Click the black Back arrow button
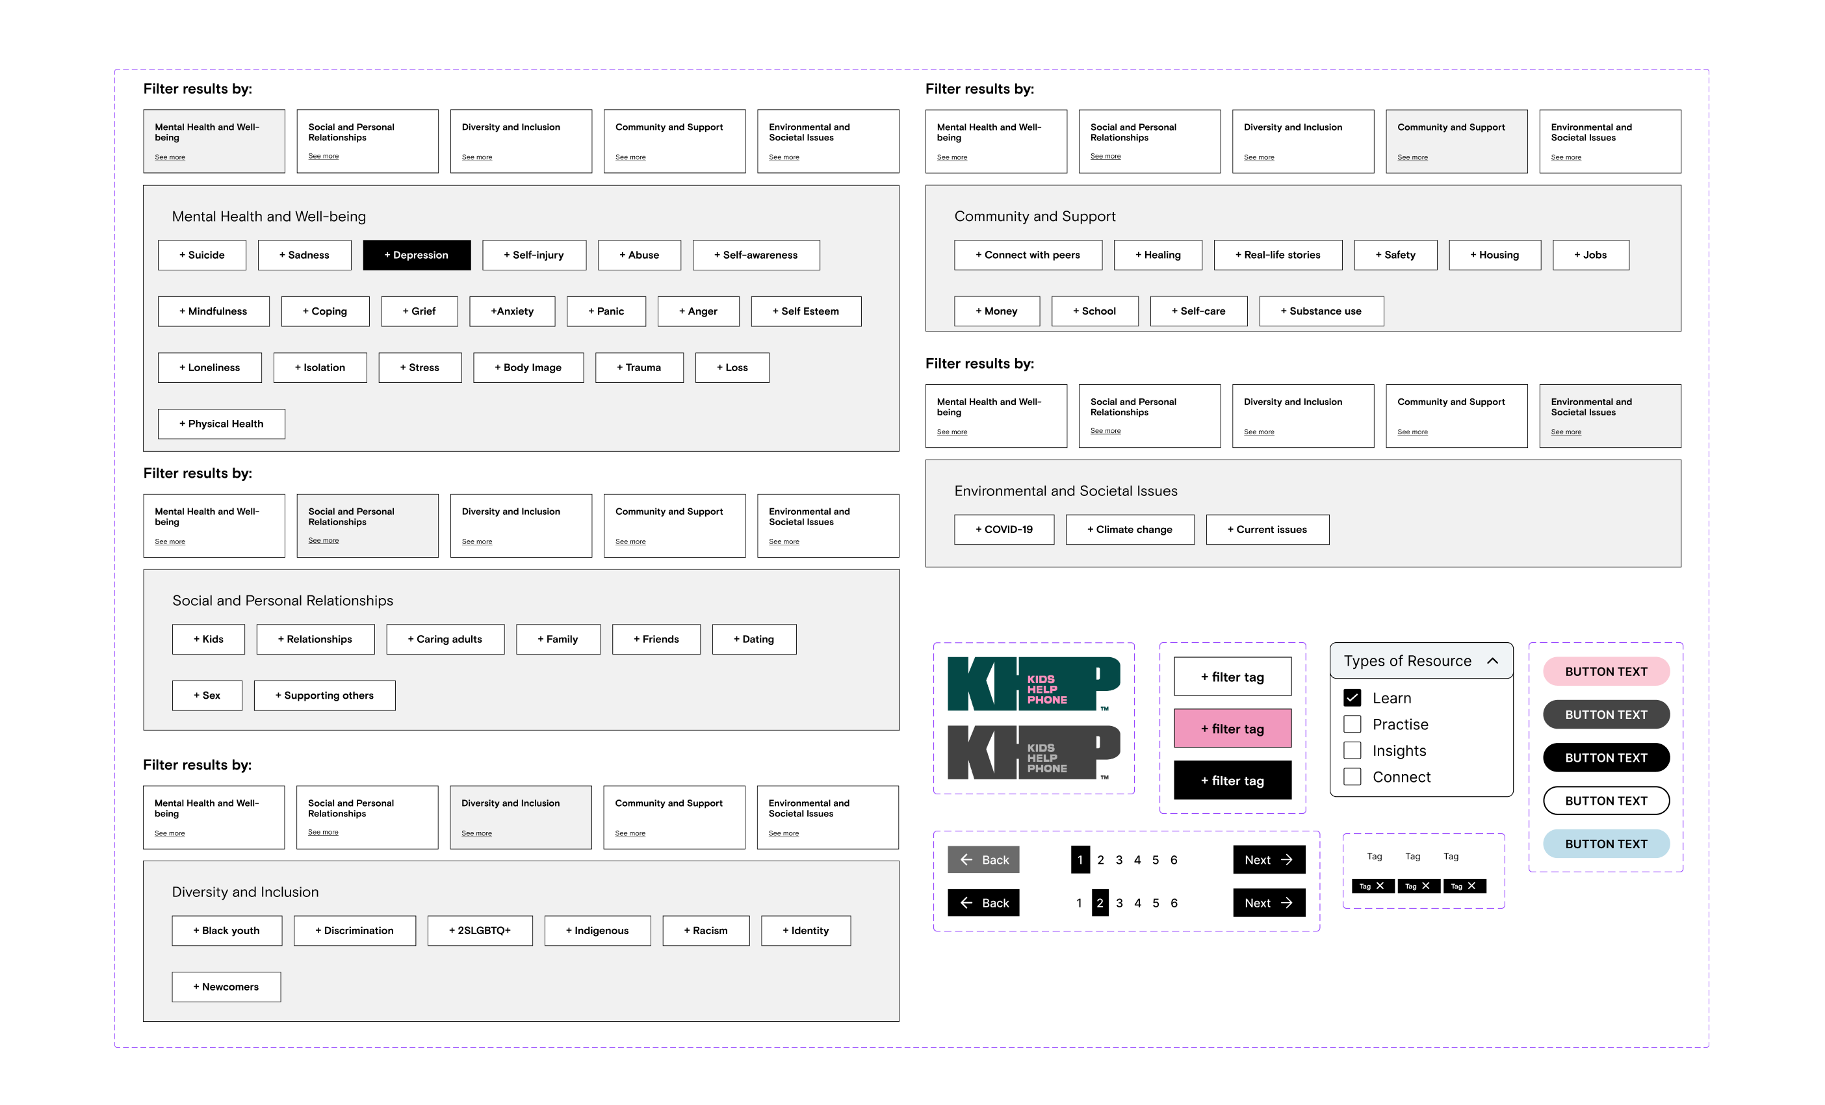 point(983,903)
